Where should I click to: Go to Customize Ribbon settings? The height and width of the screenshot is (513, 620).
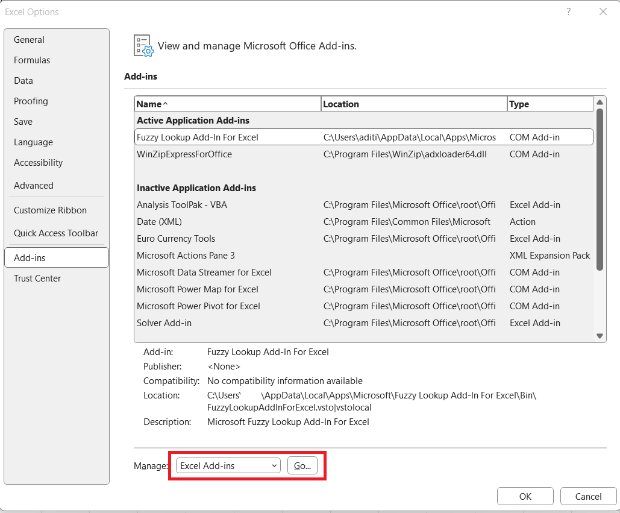point(57,210)
